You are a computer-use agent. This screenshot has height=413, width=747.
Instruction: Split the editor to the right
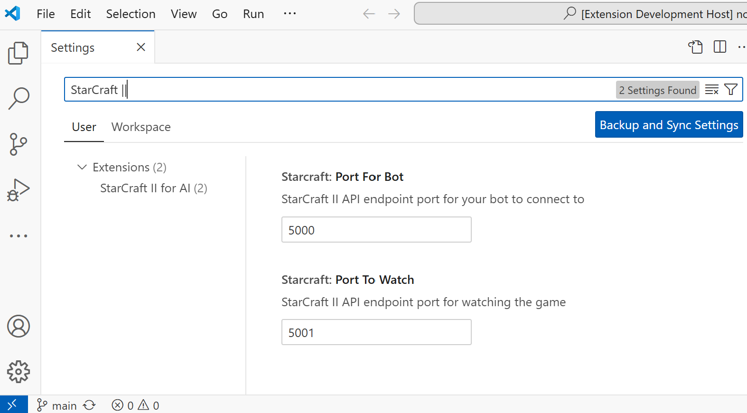tap(720, 47)
